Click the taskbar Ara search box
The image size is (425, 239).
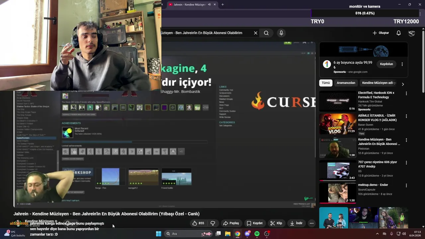(188, 234)
